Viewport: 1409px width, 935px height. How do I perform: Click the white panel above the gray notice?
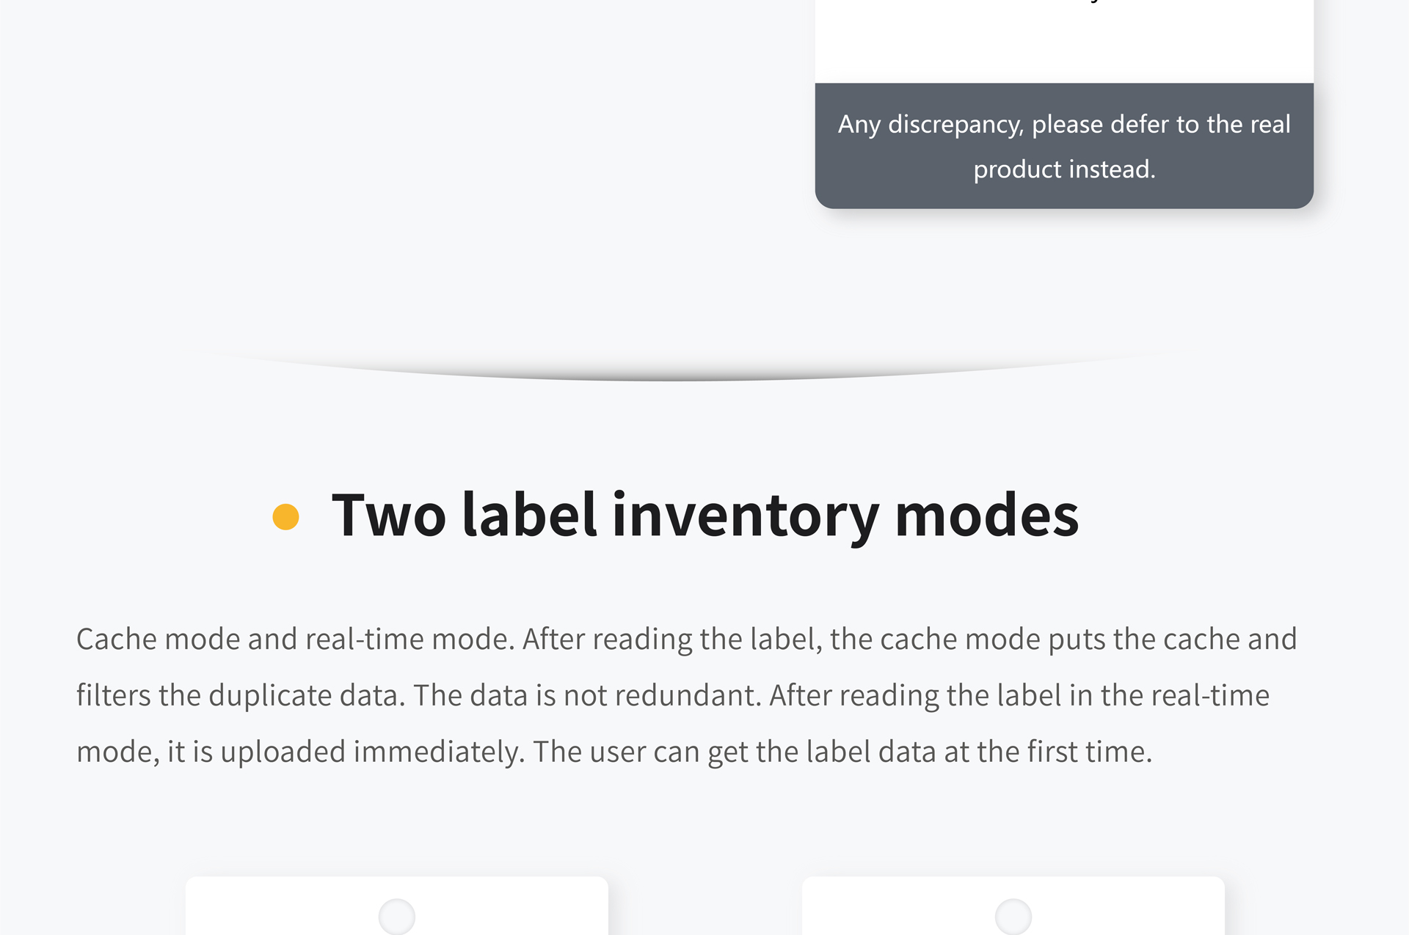point(1064,41)
